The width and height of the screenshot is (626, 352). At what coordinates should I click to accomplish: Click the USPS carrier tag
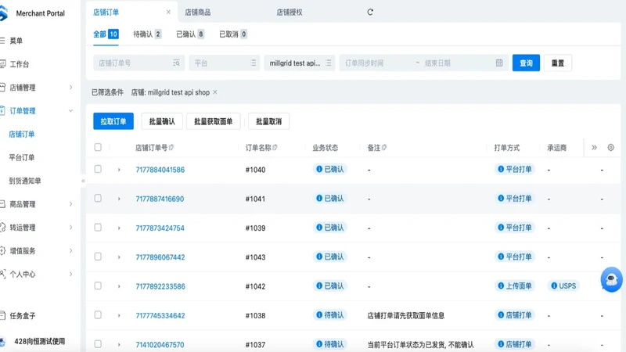[x=563, y=286]
